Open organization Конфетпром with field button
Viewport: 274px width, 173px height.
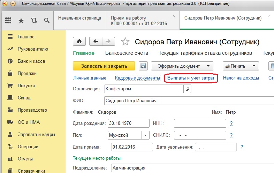(187, 89)
